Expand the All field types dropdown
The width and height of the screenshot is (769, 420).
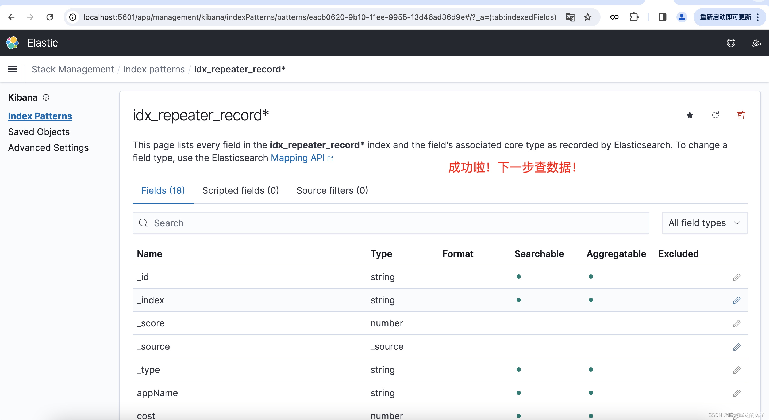[705, 223]
